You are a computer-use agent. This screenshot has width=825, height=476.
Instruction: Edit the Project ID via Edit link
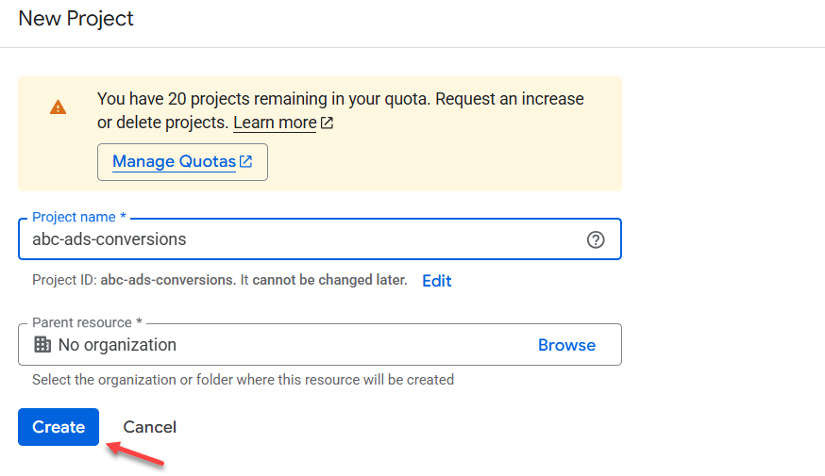pos(437,281)
